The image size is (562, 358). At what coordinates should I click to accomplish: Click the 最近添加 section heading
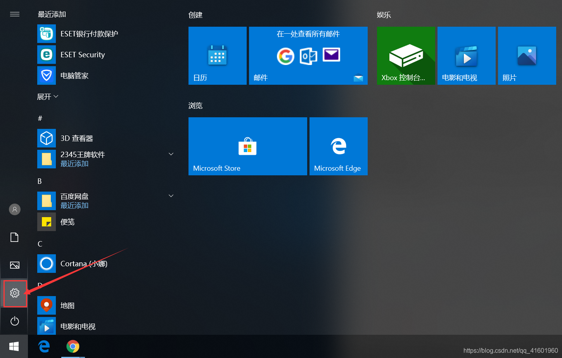[52, 14]
